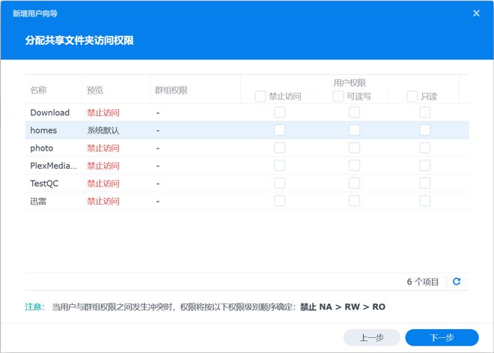The image size is (494, 353).
Task: Tick 禁止访问 checkbox for Download
Action: [x=279, y=112]
